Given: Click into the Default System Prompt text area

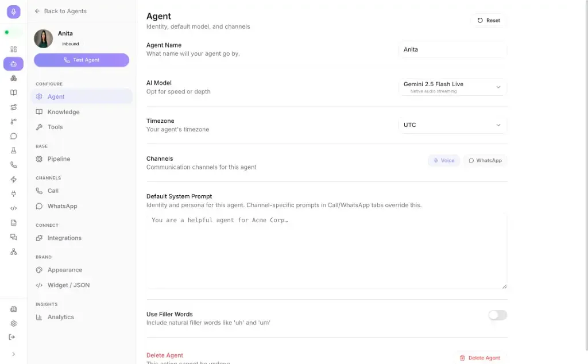Looking at the screenshot, I should coord(327,251).
